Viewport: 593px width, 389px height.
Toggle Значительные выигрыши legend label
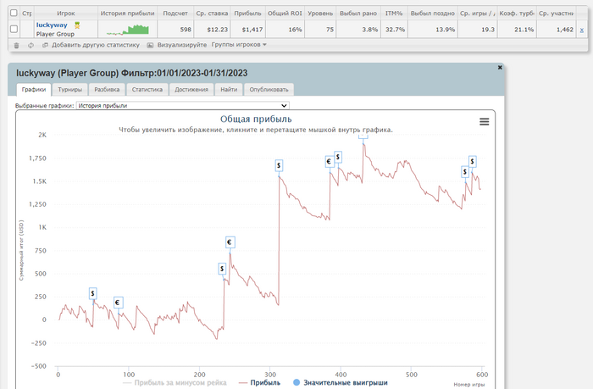coord(346,382)
